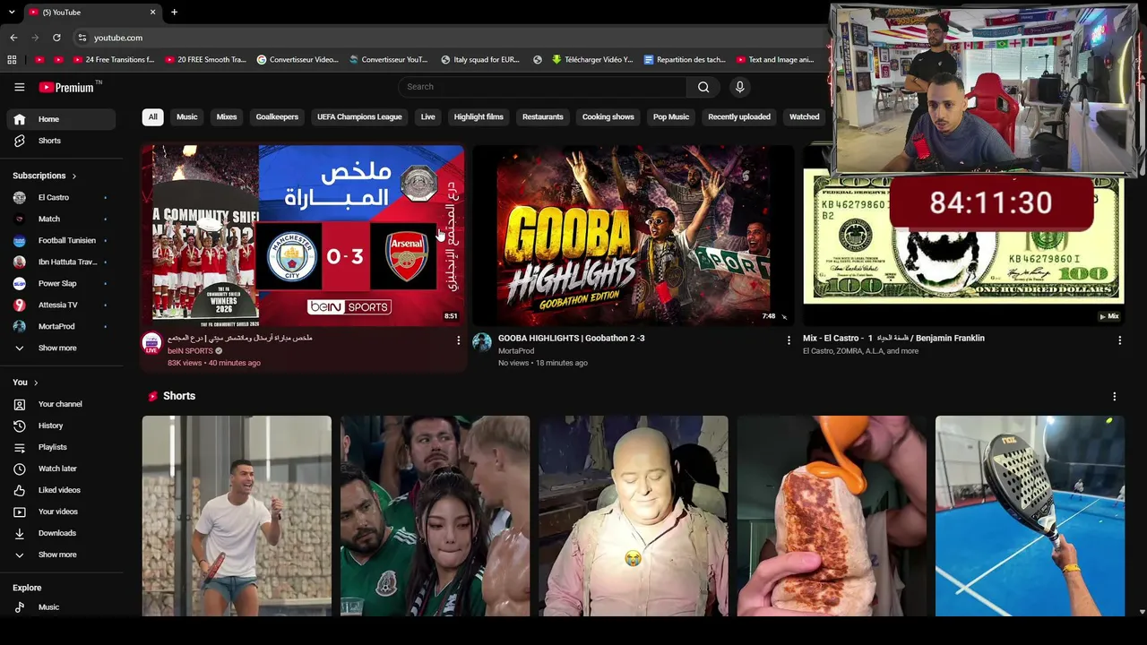Open Ibn Hattuta Trav... subscription
The image size is (1147, 645).
(x=61, y=262)
